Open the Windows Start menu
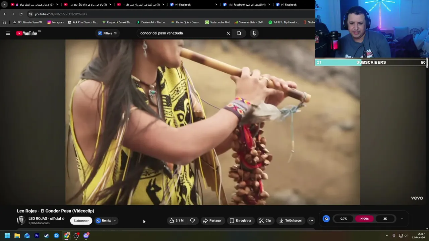Image resolution: width=429 pixels, height=241 pixels. [7, 236]
